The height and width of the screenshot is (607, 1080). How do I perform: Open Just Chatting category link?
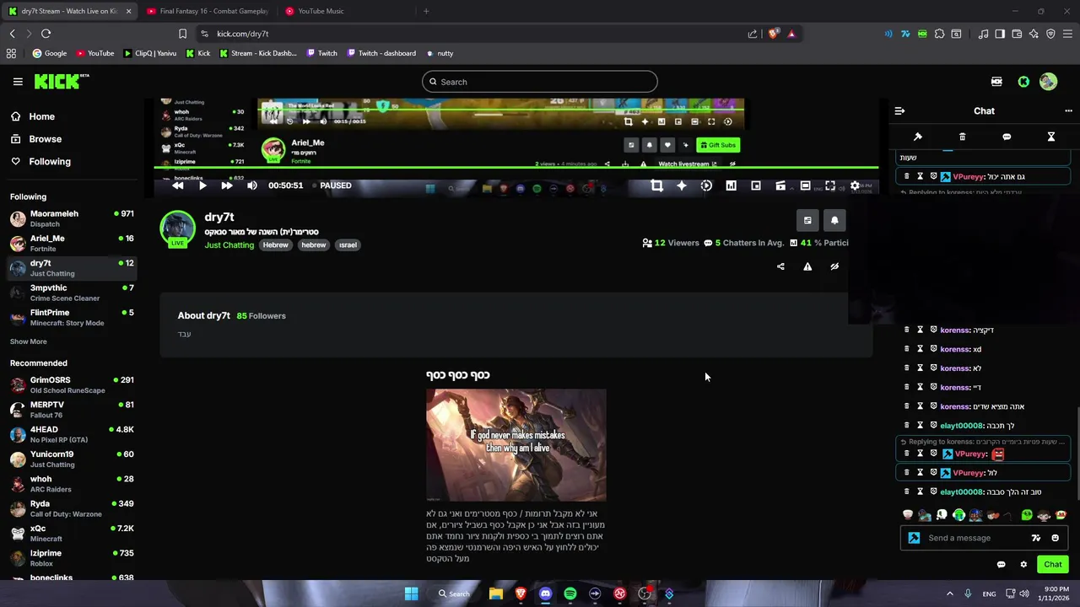click(x=229, y=245)
